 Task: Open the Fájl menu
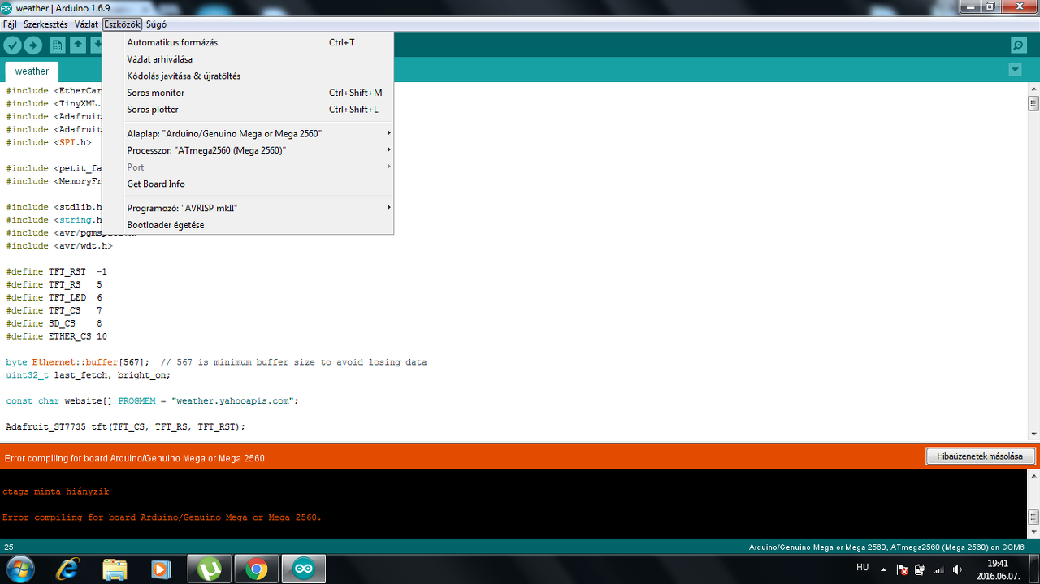(10, 24)
